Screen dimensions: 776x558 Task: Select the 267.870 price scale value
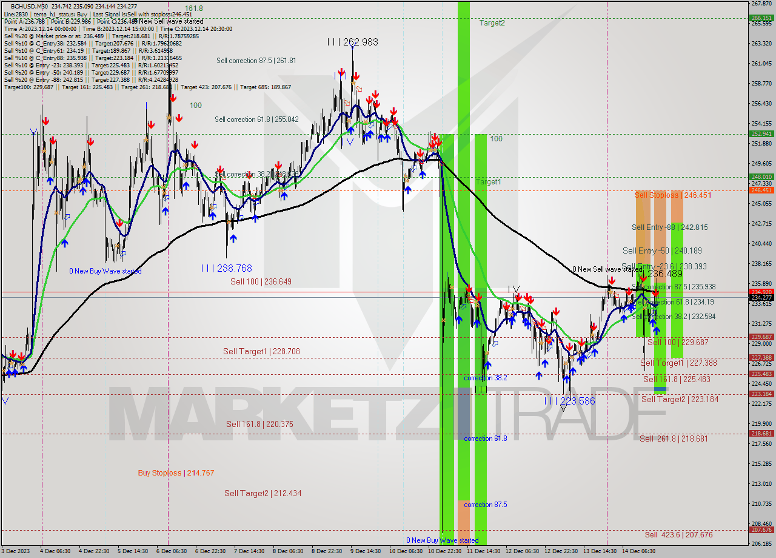coord(761,3)
